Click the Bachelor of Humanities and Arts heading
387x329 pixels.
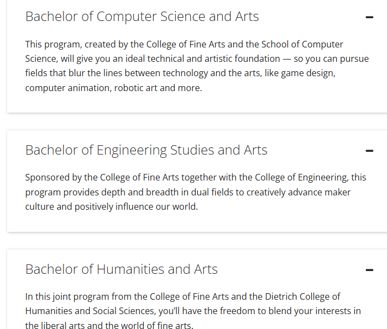coord(122,269)
